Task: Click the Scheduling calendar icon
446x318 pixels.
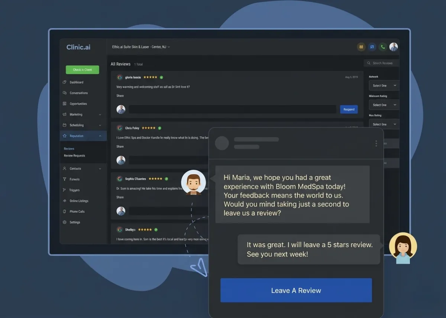Action: [65, 125]
